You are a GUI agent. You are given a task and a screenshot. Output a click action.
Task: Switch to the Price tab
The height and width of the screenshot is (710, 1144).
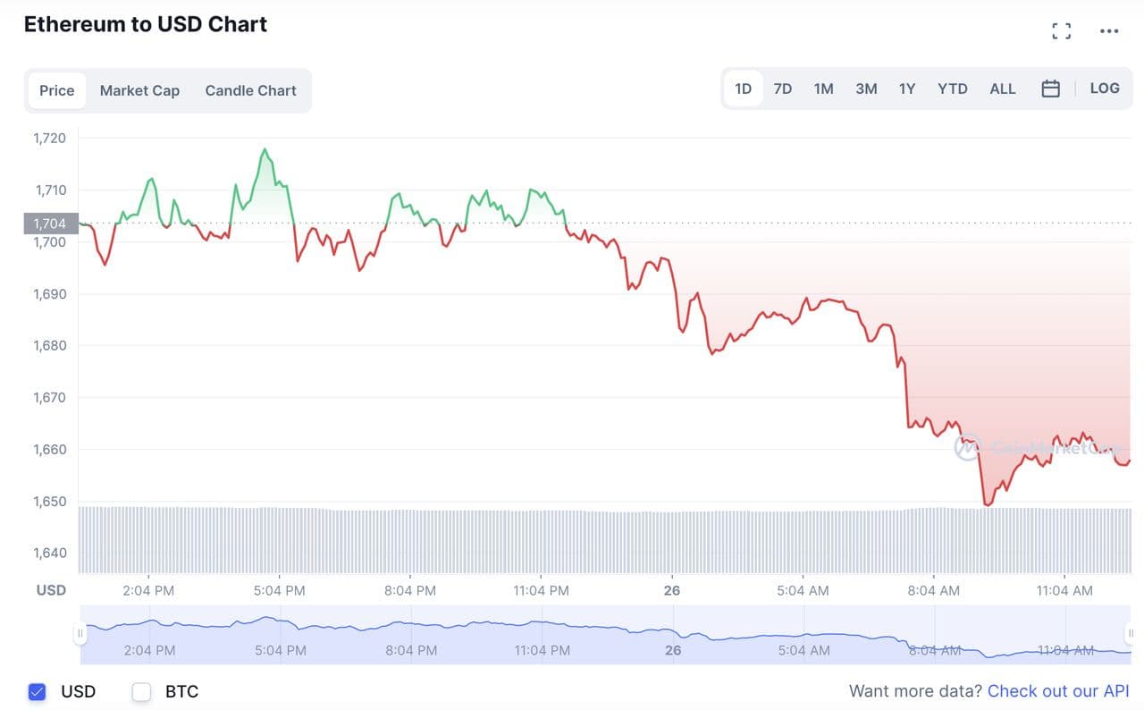(57, 90)
